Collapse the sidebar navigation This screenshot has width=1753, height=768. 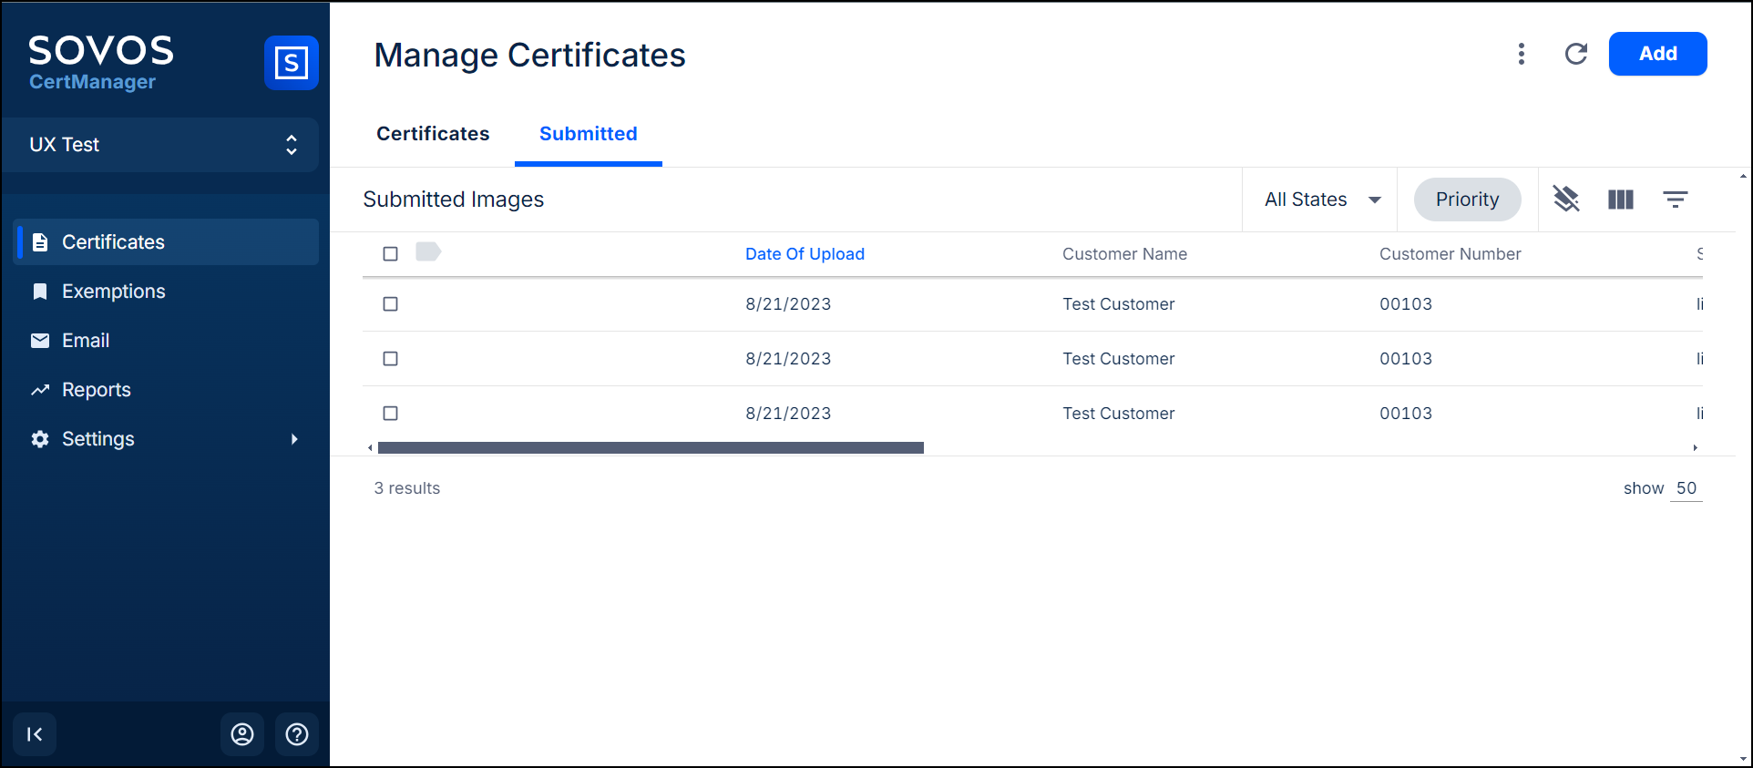(35, 734)
